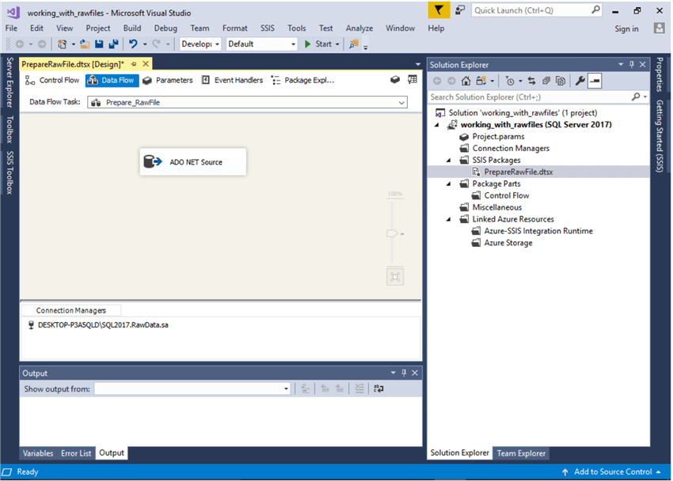
Task: Save the current file with the floppy icon
Action: click(99, 44)
